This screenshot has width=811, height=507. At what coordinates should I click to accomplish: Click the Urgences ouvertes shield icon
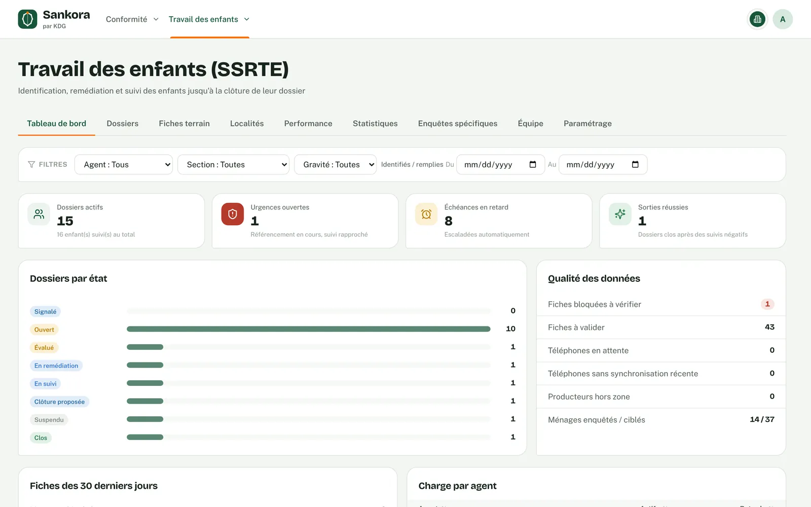point(233,214)
